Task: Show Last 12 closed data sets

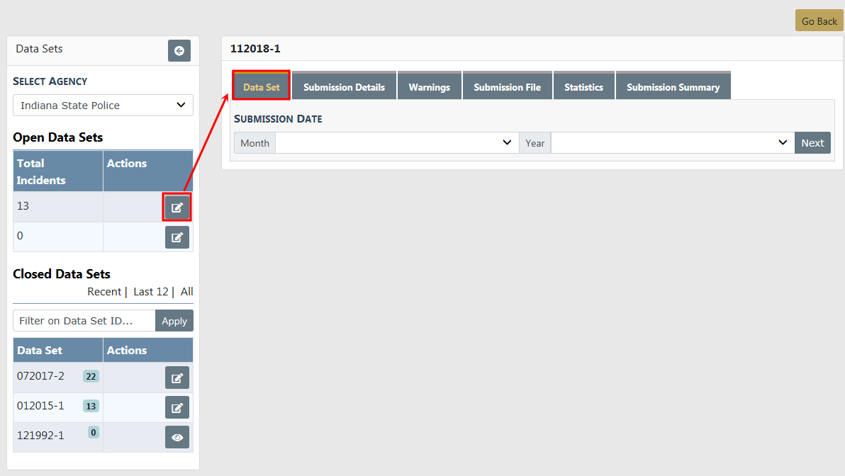Action: point(151,292)
